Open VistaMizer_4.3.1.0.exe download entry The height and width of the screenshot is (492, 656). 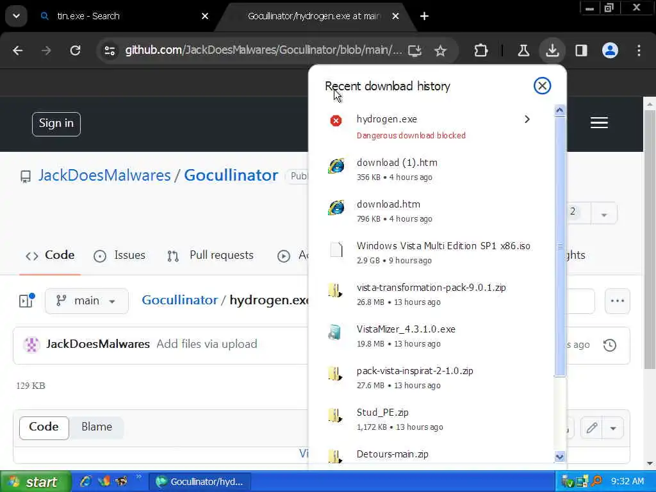click(436, 336)
